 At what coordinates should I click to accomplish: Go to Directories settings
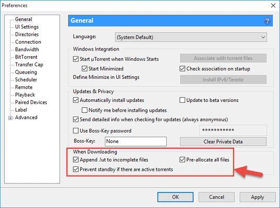pyautogui.click(x=27, y=34)
